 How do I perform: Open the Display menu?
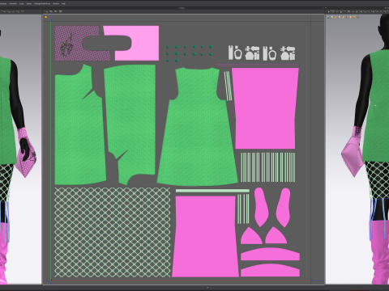(29, 4)
